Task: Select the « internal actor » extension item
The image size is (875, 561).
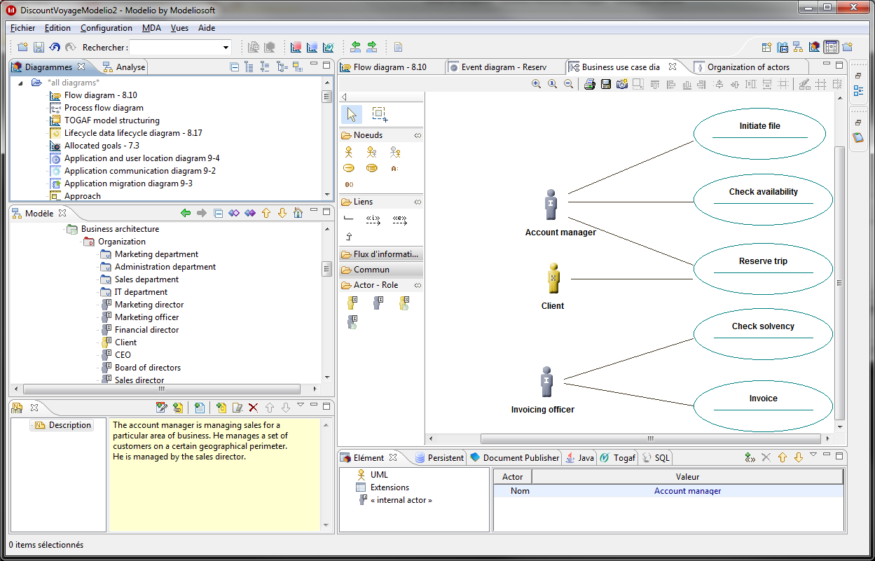Action: click(401, 500)
